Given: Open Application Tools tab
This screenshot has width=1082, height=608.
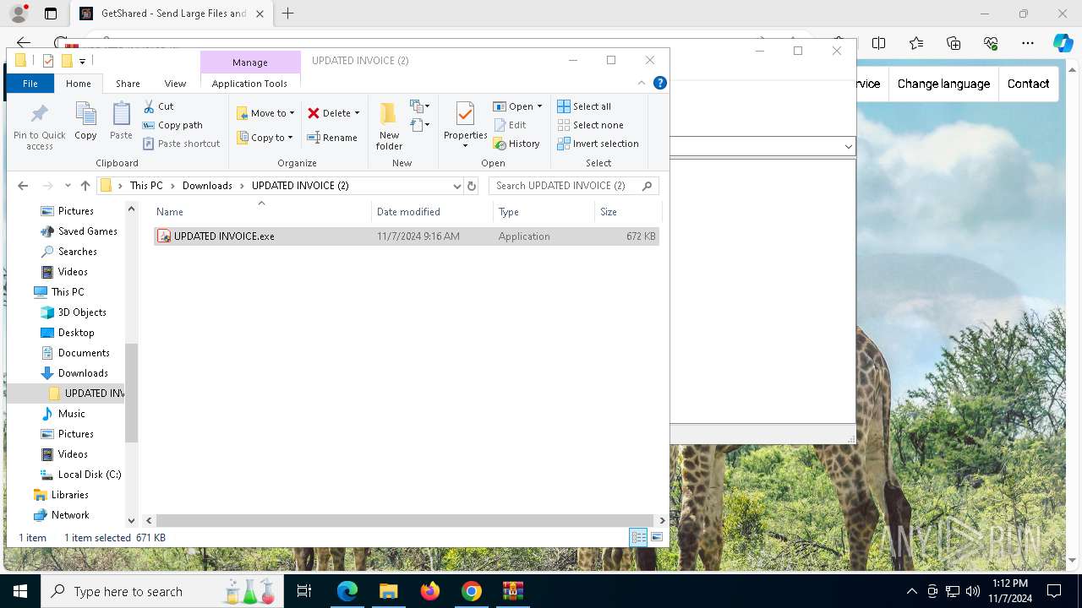Looking at the screenshot, I should (x=249, y=84).
